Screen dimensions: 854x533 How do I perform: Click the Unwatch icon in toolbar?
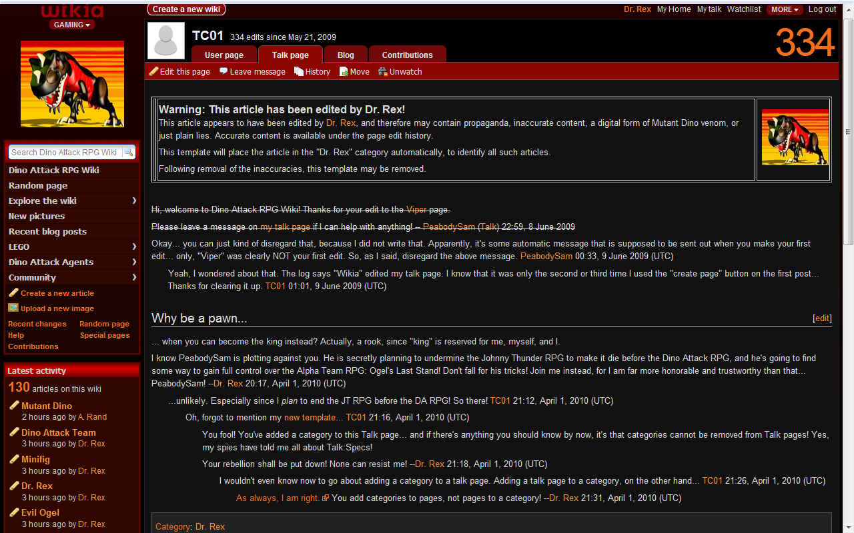383,71
